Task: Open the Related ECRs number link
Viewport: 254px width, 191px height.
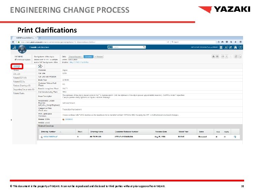Action: tap(69, 119)
